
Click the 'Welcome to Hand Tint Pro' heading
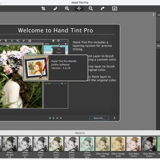point(56,30)
